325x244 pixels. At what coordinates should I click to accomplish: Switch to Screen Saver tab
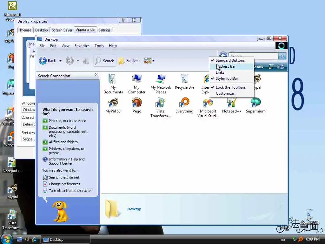coord(62,30)
